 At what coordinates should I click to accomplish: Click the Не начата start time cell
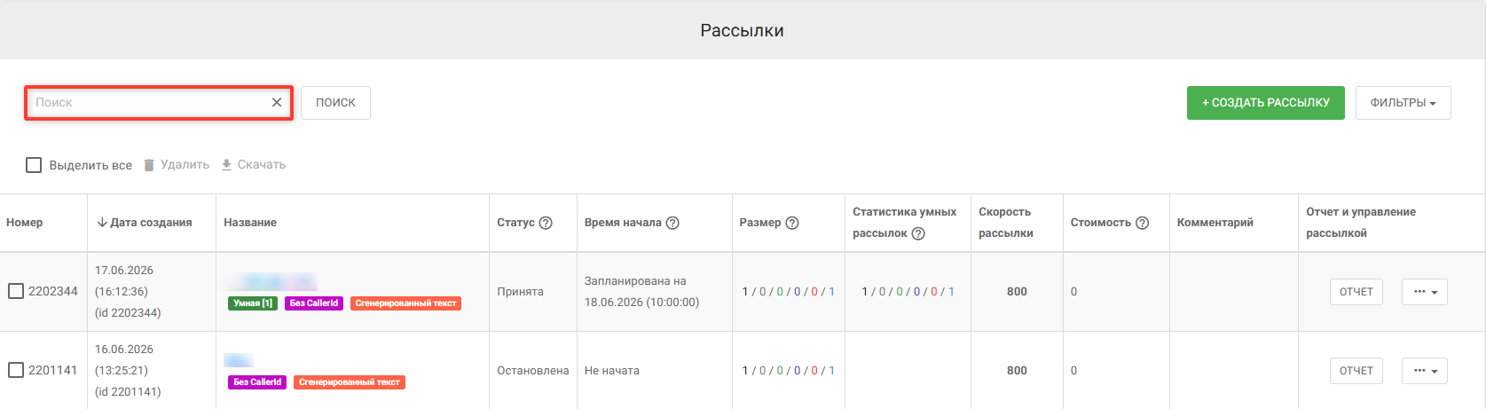pyautogui.click(x=612, y=371)
